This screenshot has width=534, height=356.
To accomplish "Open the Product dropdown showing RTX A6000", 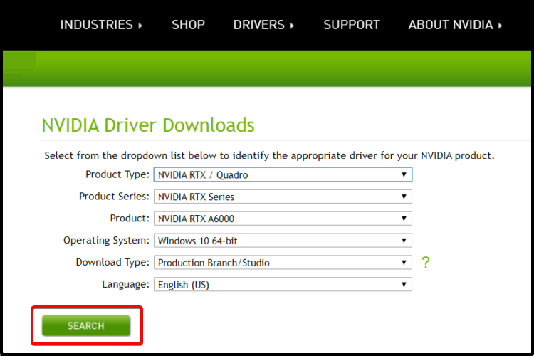I will point(283,219).
